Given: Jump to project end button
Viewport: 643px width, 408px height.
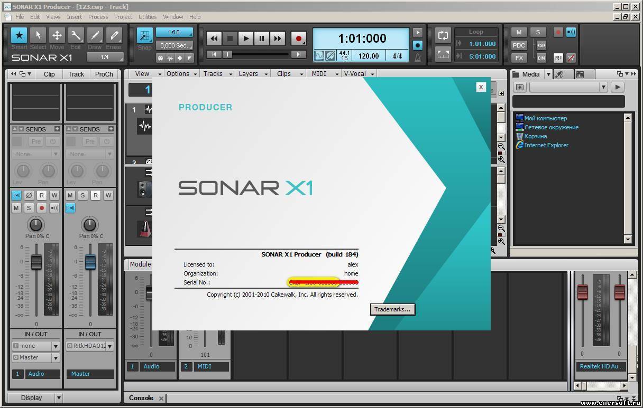Looking at the screenshot, I should click(299, 54).
